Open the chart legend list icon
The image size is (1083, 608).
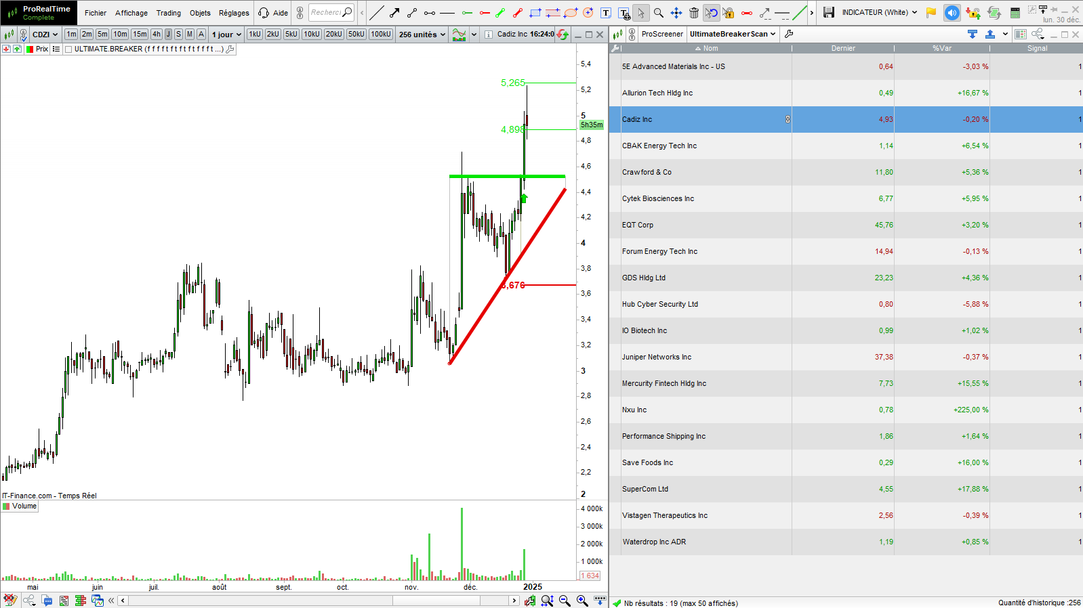[x=56, y=49]
